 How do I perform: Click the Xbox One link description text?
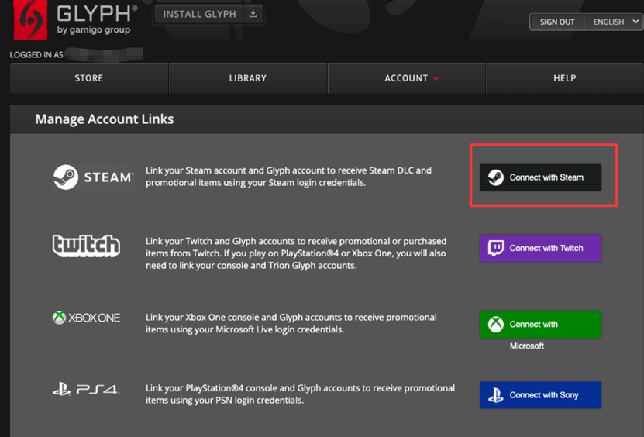(x=291, y=323)
